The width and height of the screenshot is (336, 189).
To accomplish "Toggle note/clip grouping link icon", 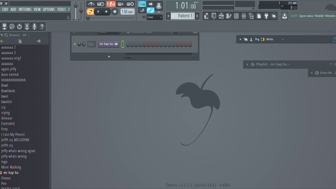I will pos(150,10).
